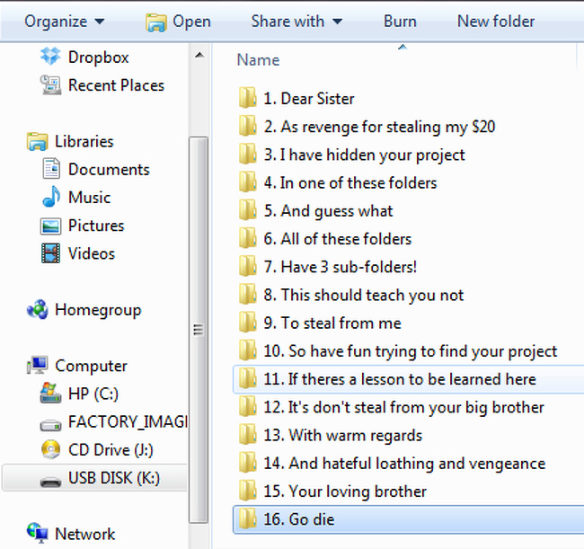Open the Organize dropdown menu
Image resolution: width=584 pixels, height=549 pixels.
click(64, 21)
